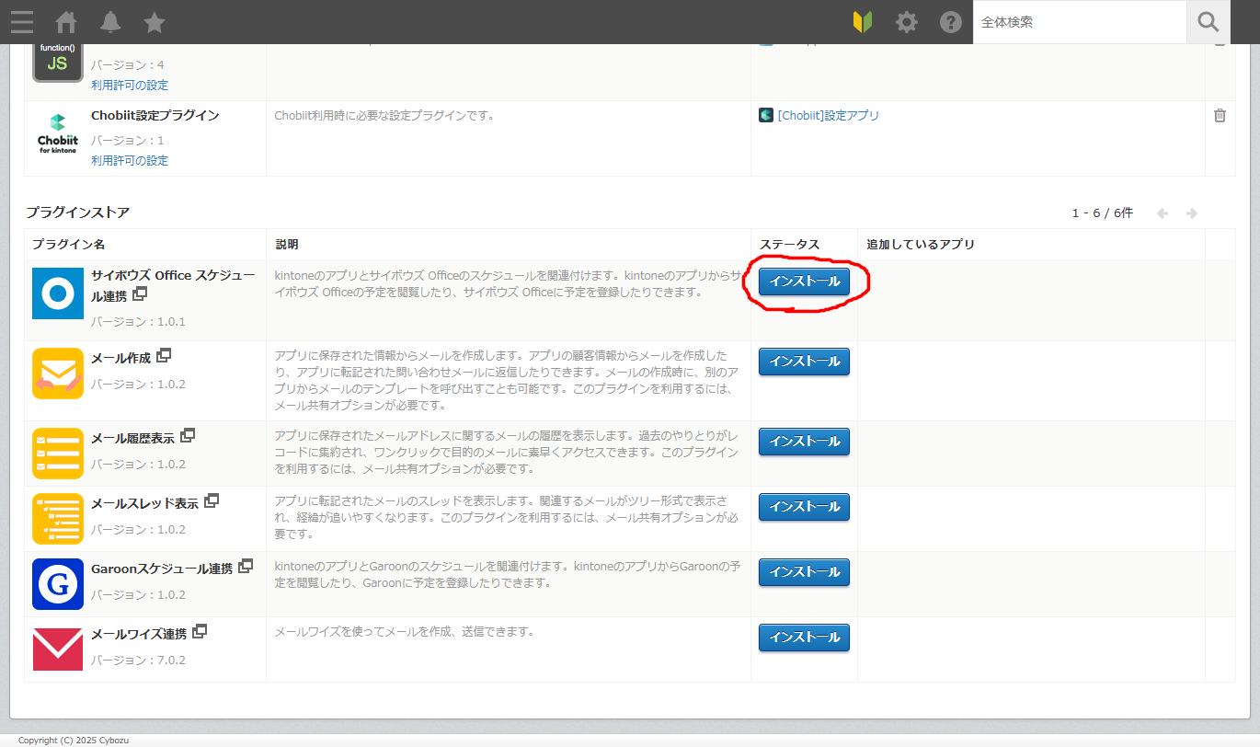1260x747 pixels.
Task: Click the green beginner-mark guide icon
Action: 863,22
